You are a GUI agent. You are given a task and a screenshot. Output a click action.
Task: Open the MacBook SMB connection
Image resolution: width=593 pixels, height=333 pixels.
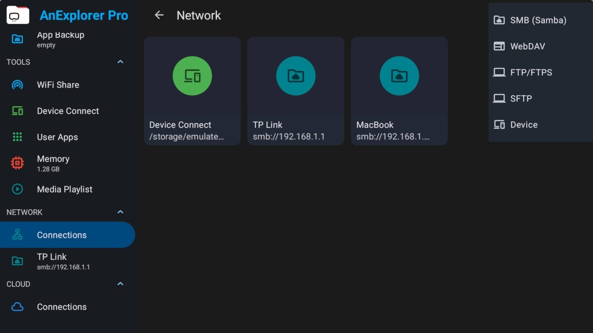coord(399,90)
